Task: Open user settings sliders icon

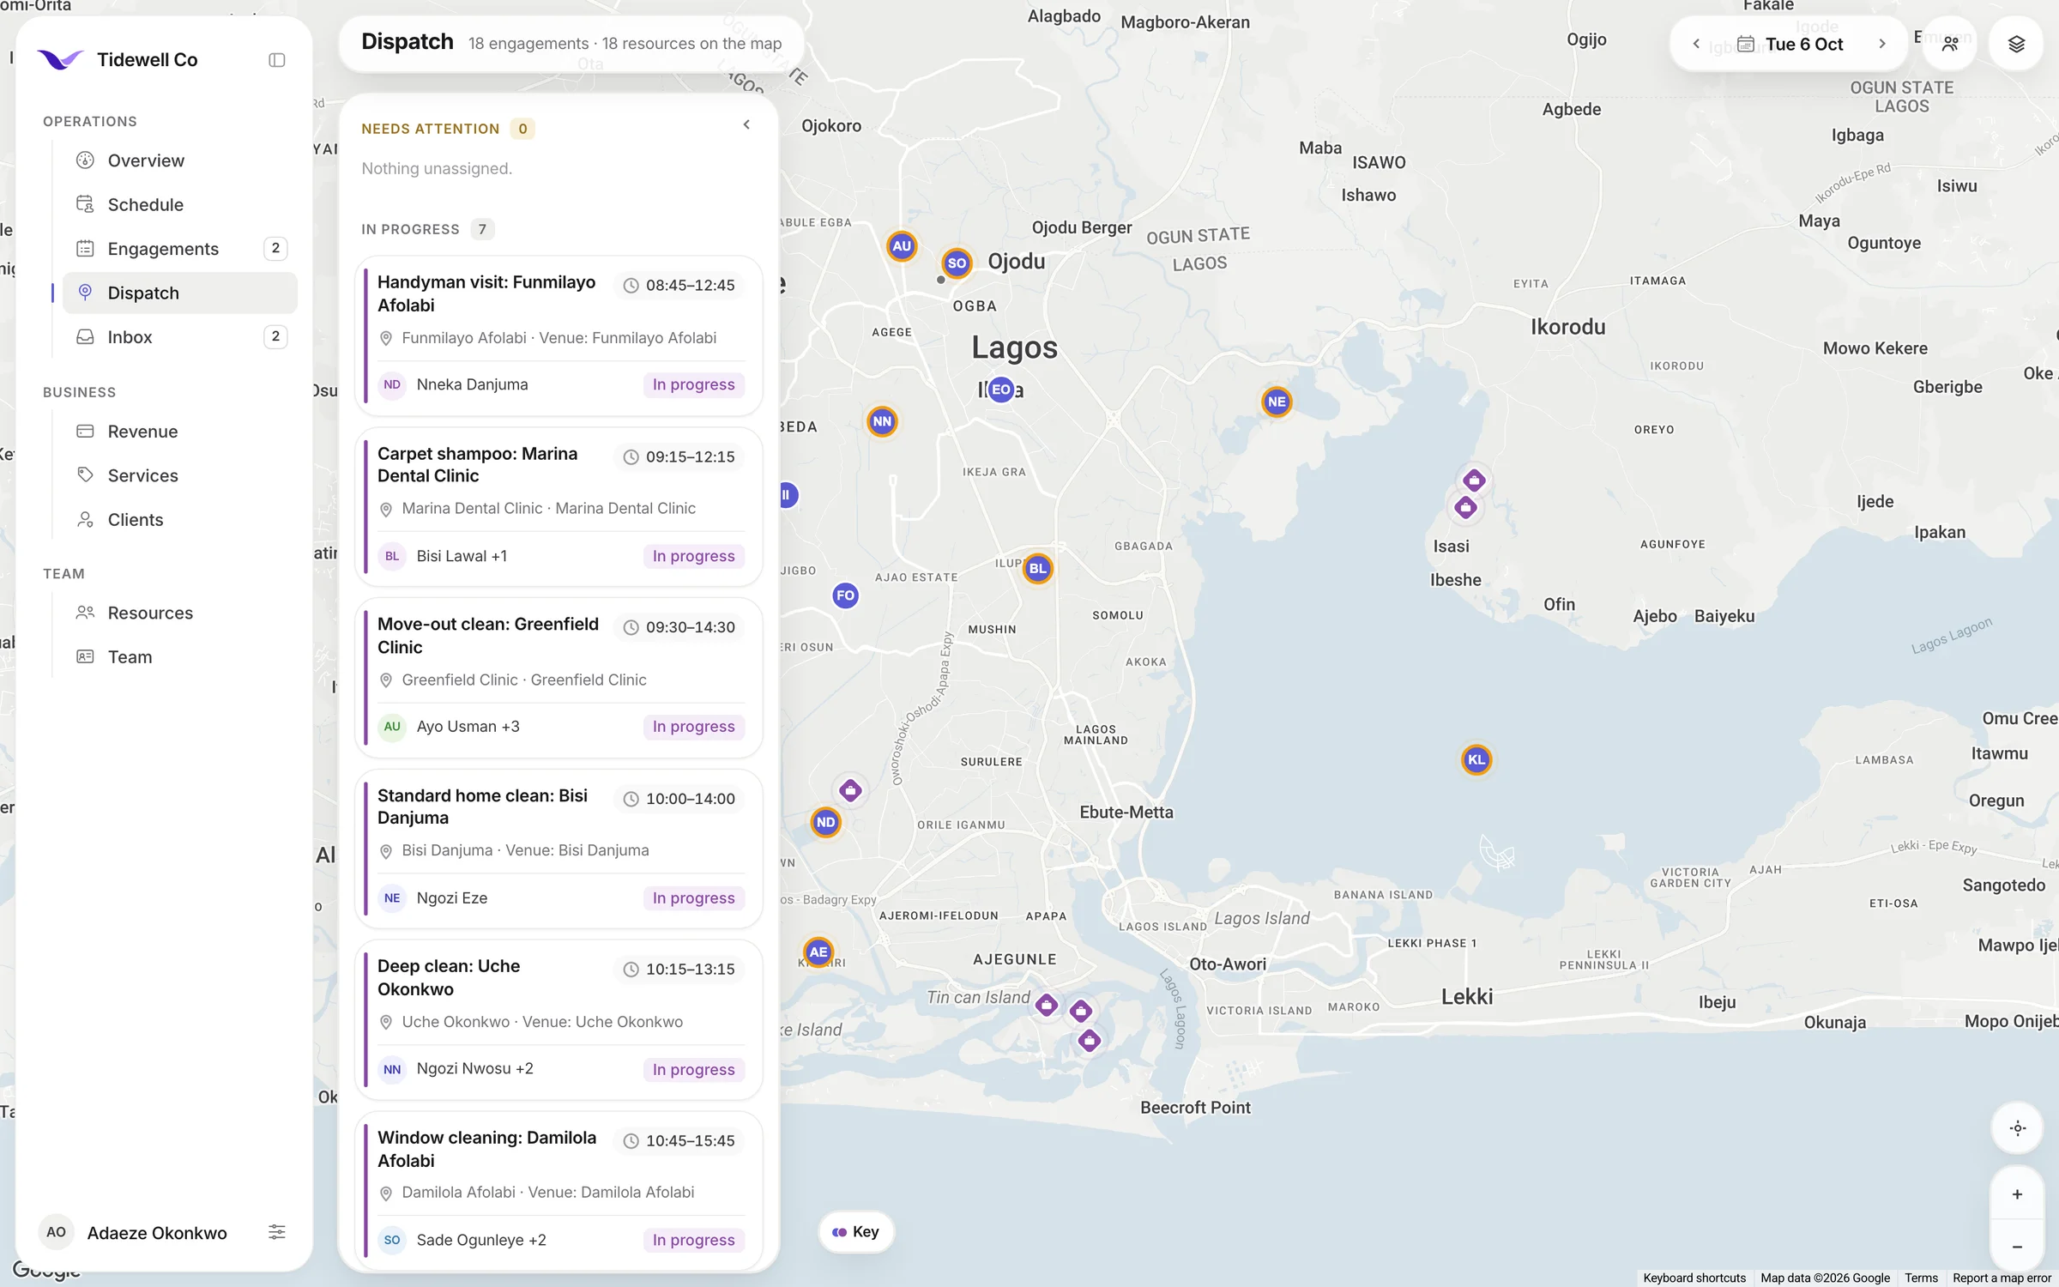Action: coord(276,1232)
